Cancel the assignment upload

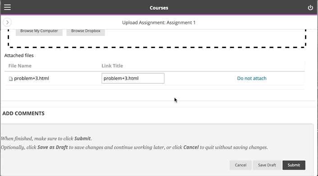click(x=241, y=165)
